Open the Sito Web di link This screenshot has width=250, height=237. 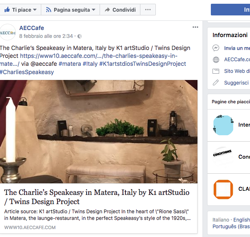[237, 71]
